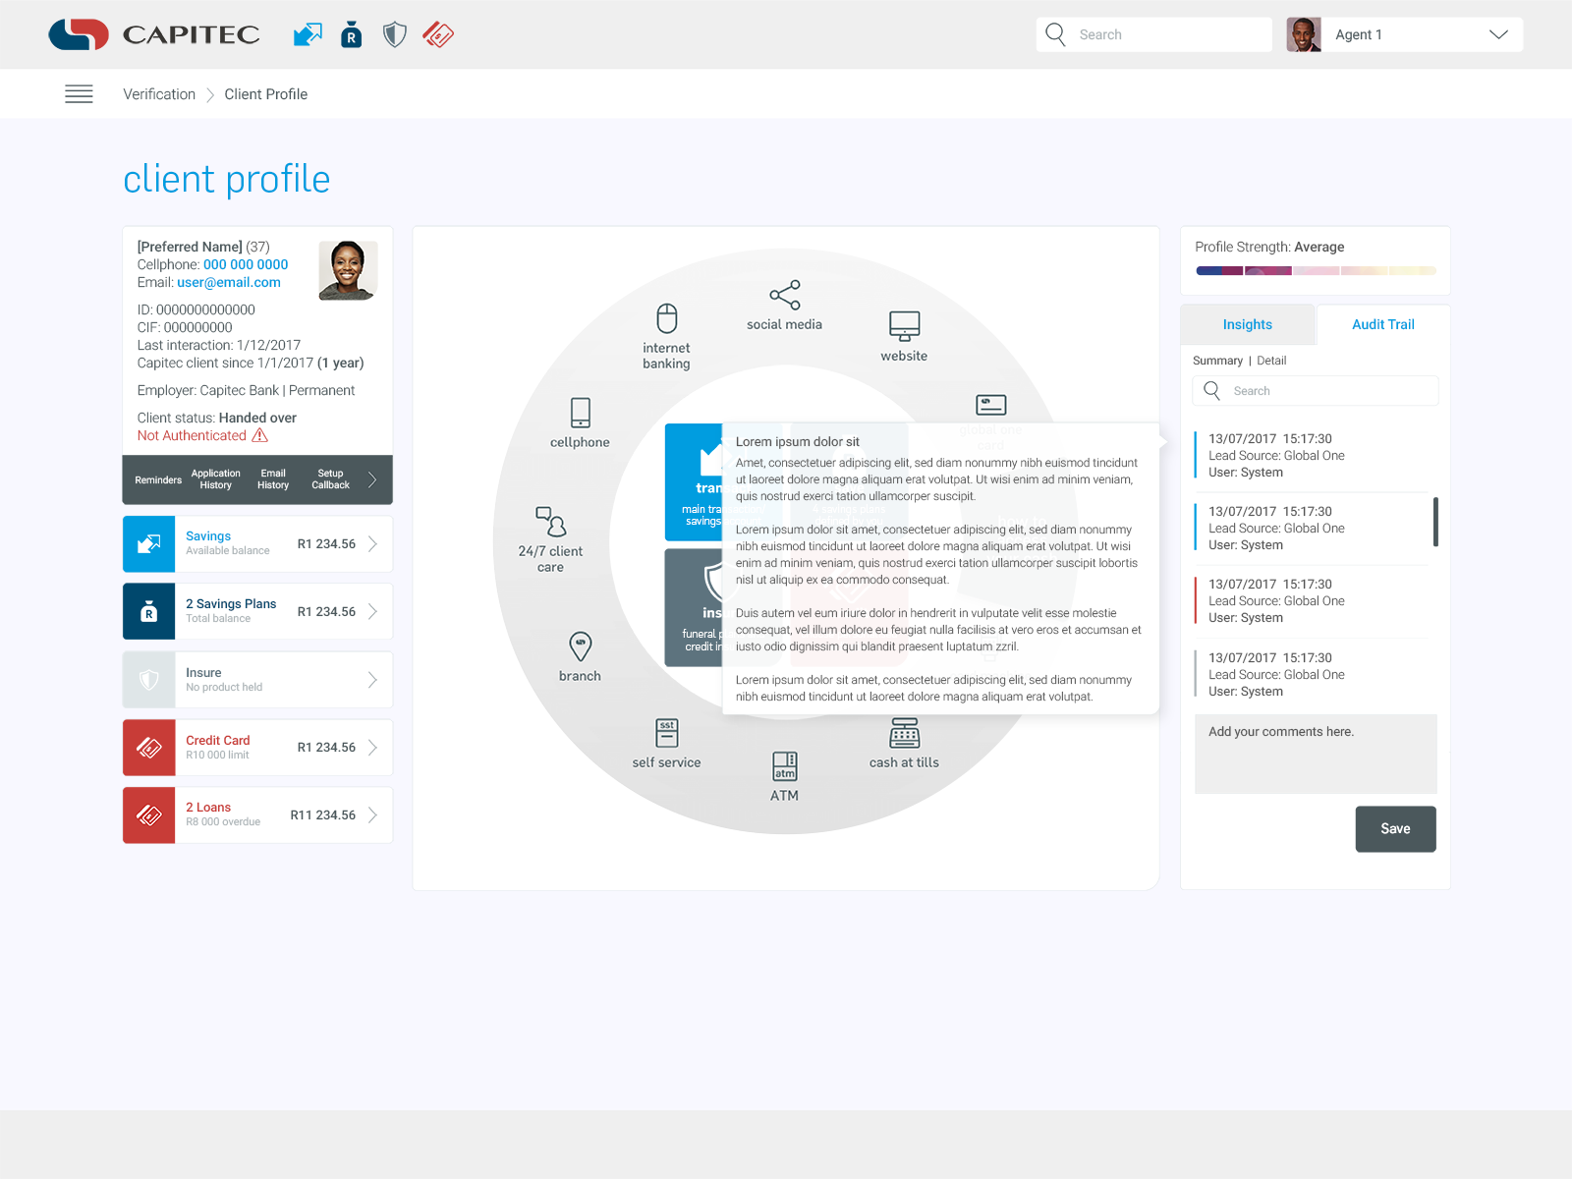
Task: Click the Savings Plans tile icon
Action: (149, 611)
